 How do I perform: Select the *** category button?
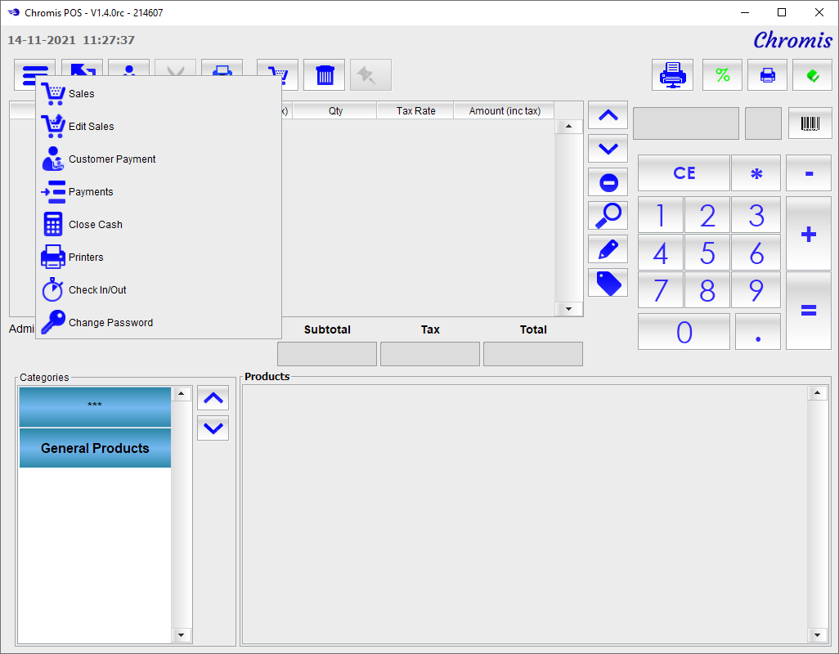click(x=95, y=407)
